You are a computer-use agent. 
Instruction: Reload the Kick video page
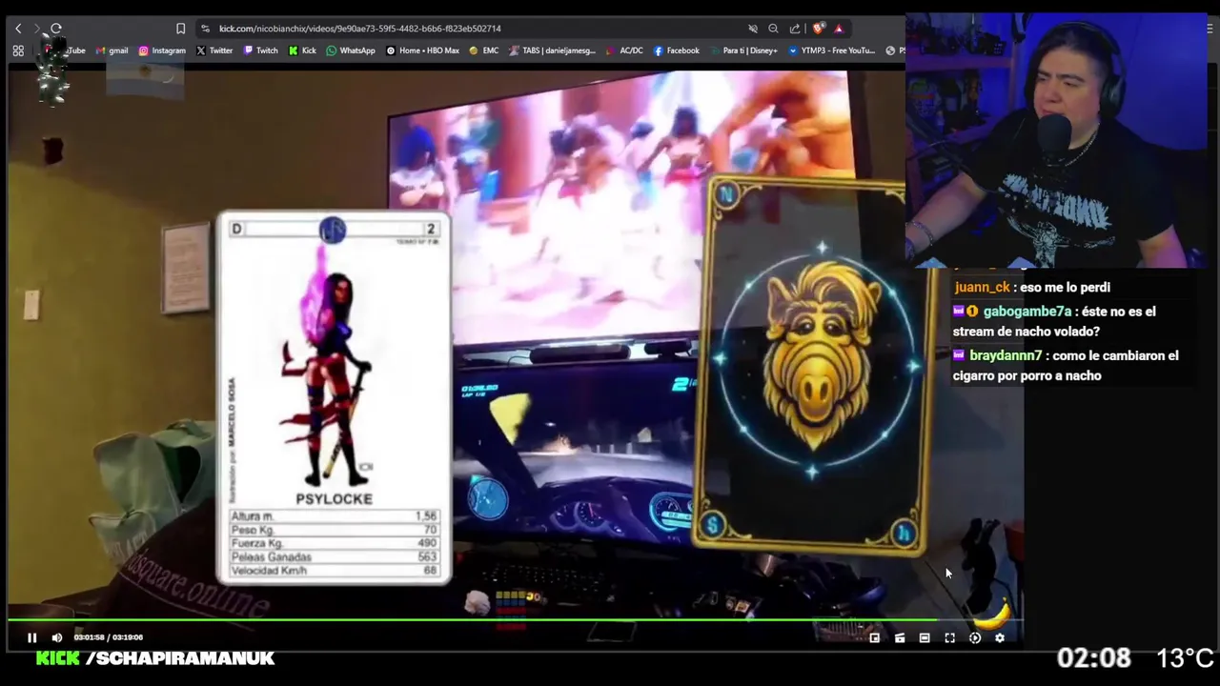(56, 29)
